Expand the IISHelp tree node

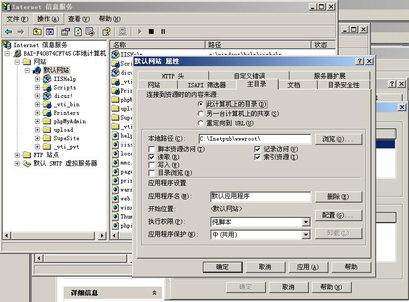pos(37,79)
